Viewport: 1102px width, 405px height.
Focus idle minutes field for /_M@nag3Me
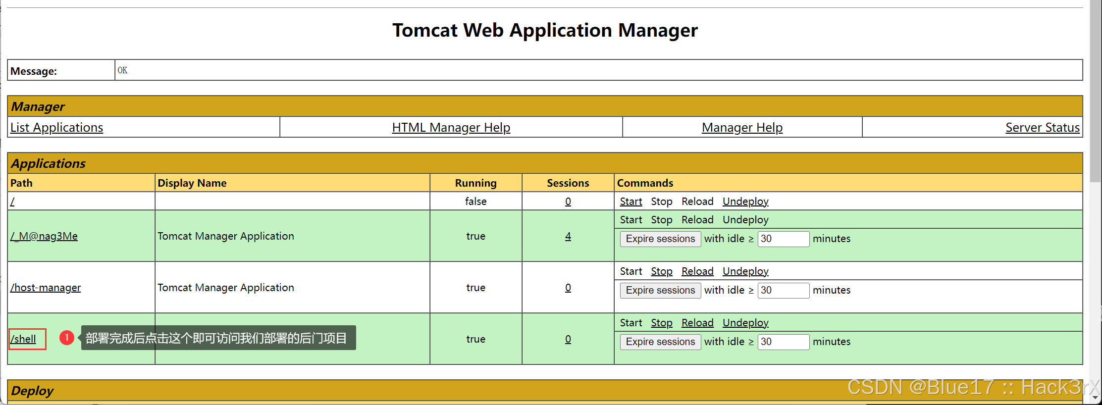point(783,239)
